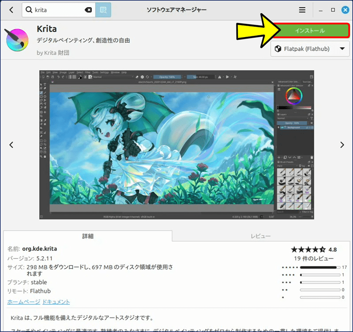Click the back arrow in the header

[x=11, y=10]
